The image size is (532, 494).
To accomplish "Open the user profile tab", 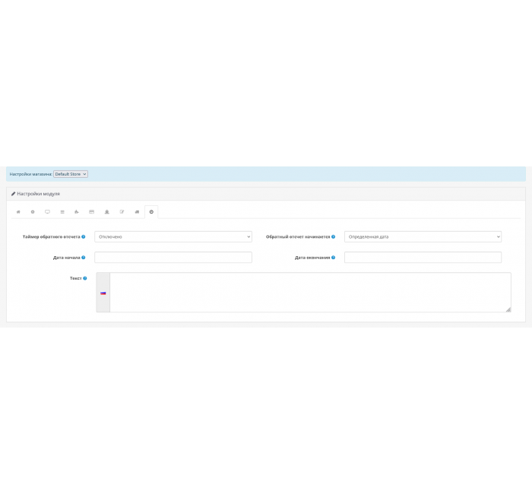I will pyautogui.click(x=107, y=212).
